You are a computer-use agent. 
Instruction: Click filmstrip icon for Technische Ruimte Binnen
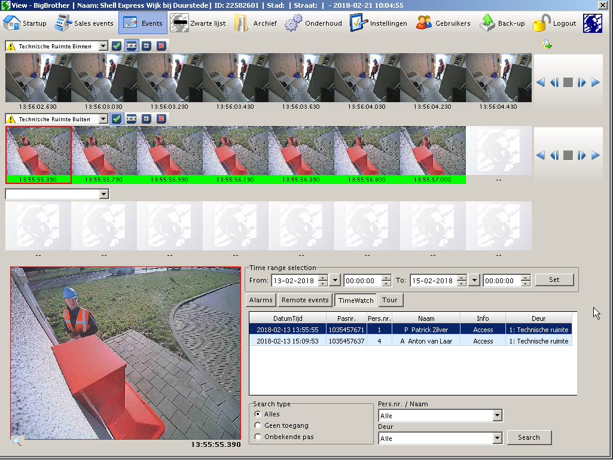point(132,46)
